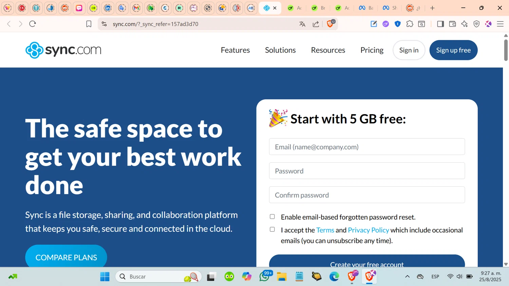Screen dimensions: 509x286
Task: Click Create your free account button
Action: 367,261
